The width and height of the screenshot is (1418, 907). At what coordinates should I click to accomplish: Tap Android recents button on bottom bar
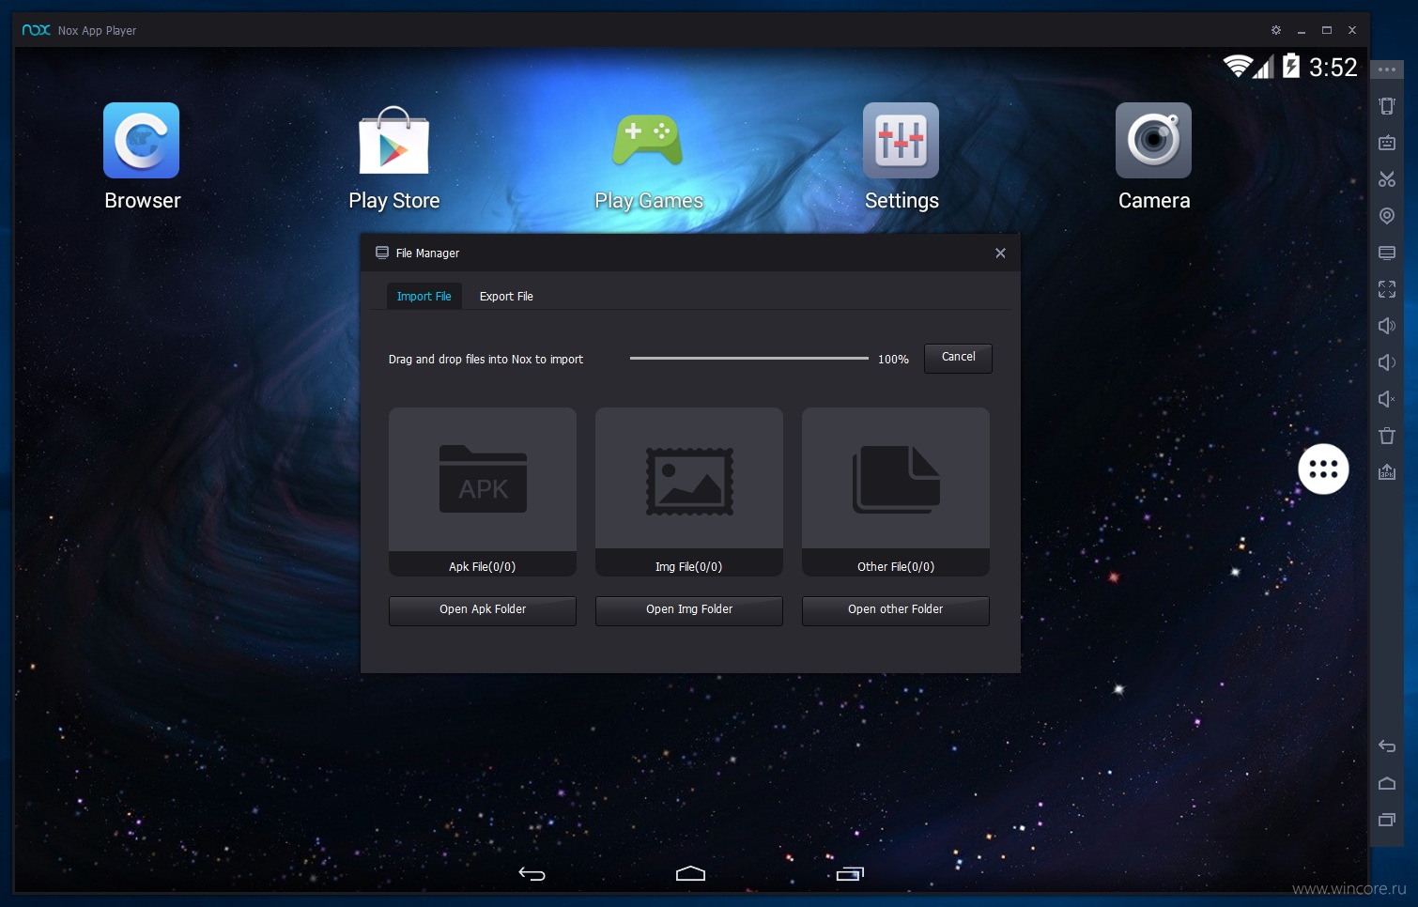point(849,874)
